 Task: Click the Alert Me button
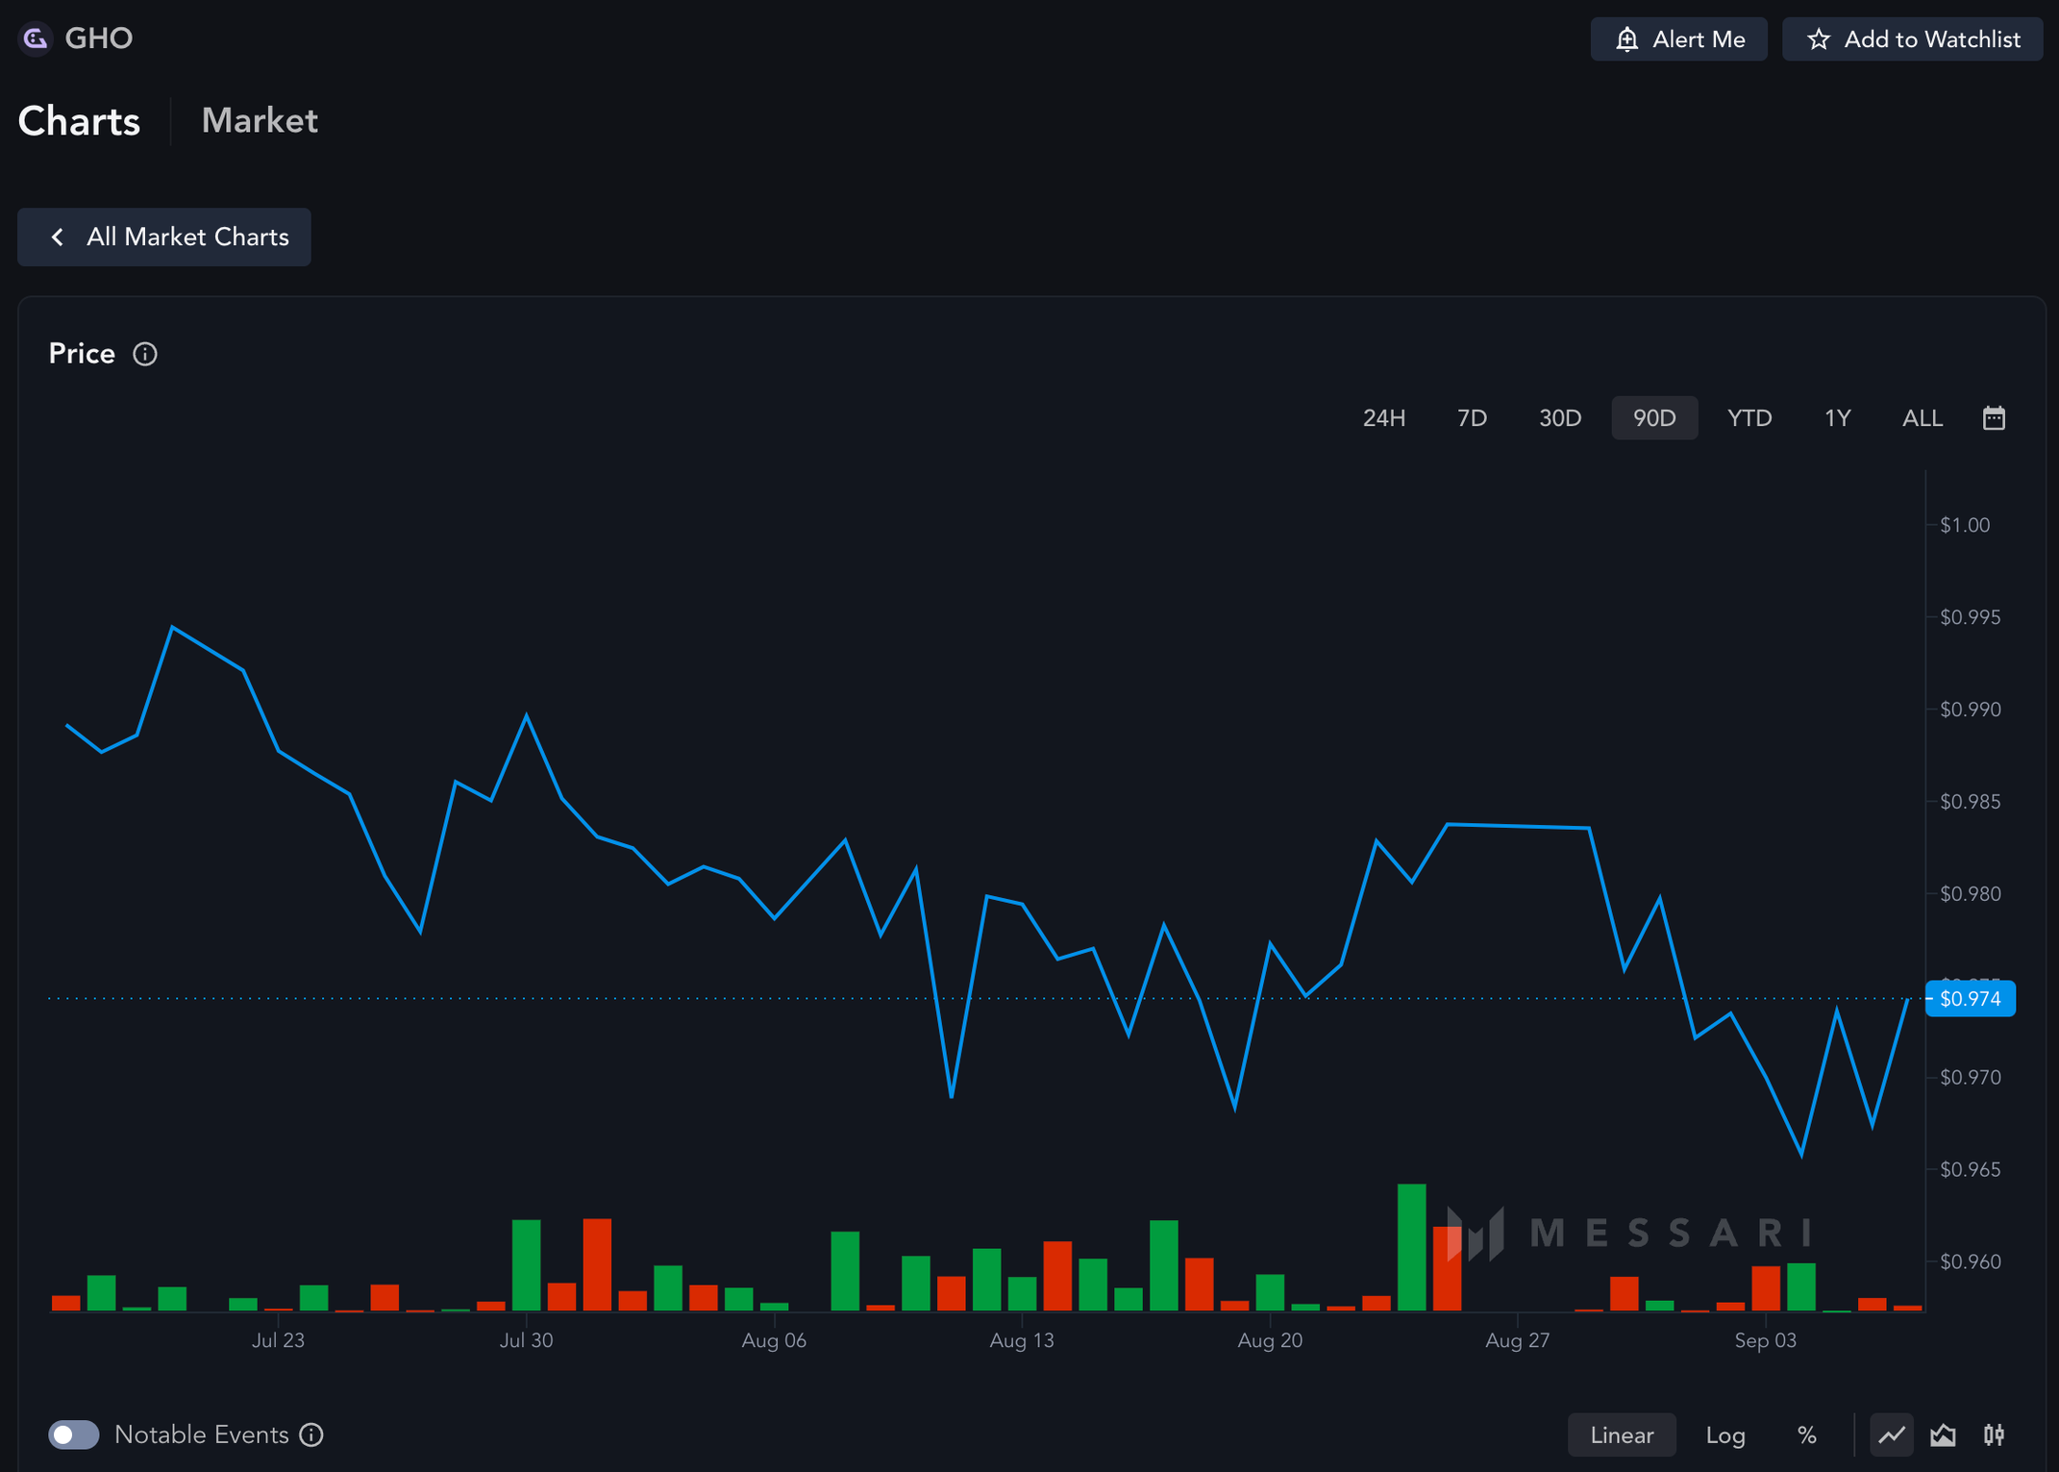pyautogui.click(x=1677, y=39)
